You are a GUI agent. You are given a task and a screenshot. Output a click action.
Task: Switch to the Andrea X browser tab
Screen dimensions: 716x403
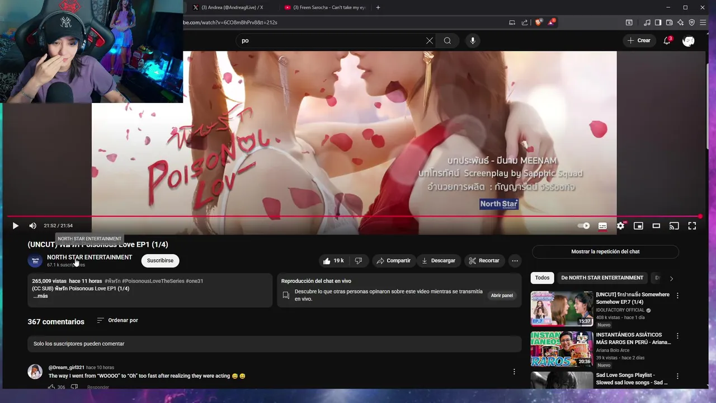[x=232, y=7]
